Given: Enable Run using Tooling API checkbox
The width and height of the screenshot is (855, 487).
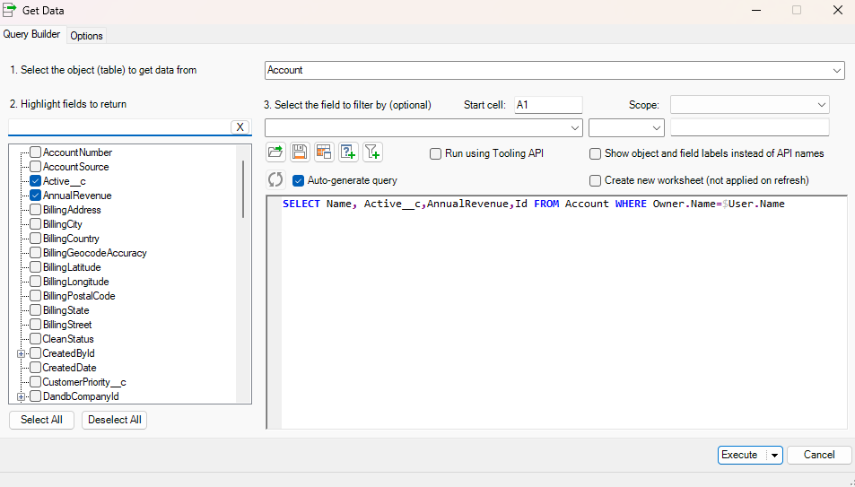Looking at the screenshot, I should [436, 153].
